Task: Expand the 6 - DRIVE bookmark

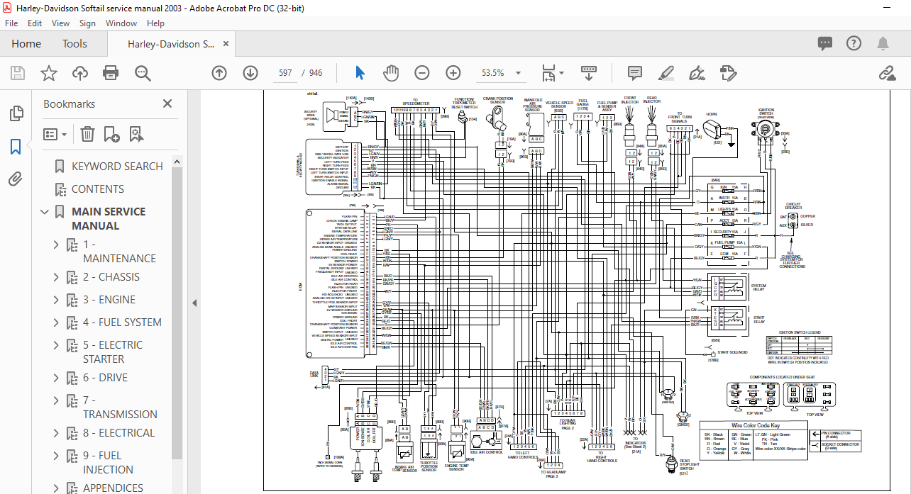Action: [x=57, y=378]
